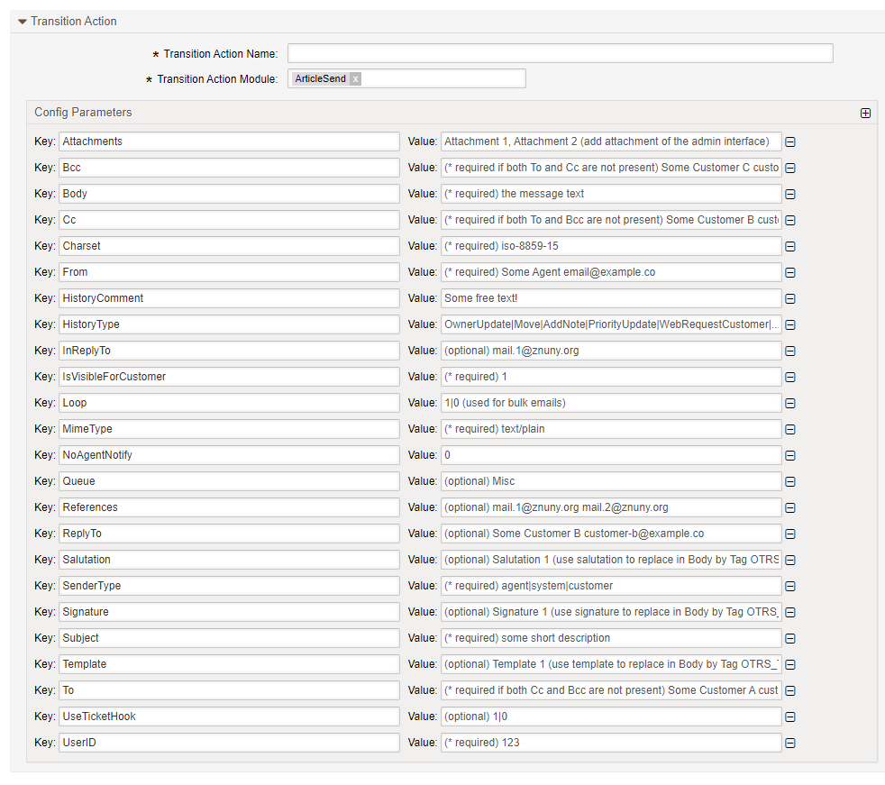The image size is (885, 785).
Task: Delete the SenderType parameter row
Action: (790, 586)
